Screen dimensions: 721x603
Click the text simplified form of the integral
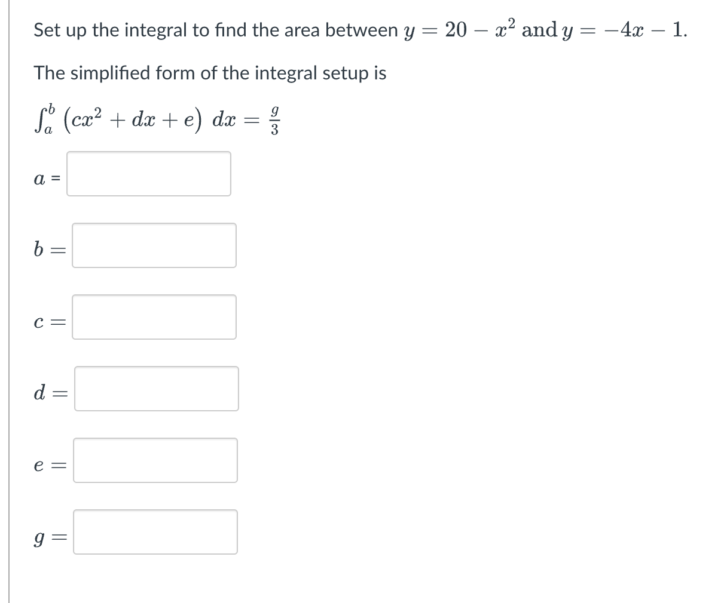210,73
